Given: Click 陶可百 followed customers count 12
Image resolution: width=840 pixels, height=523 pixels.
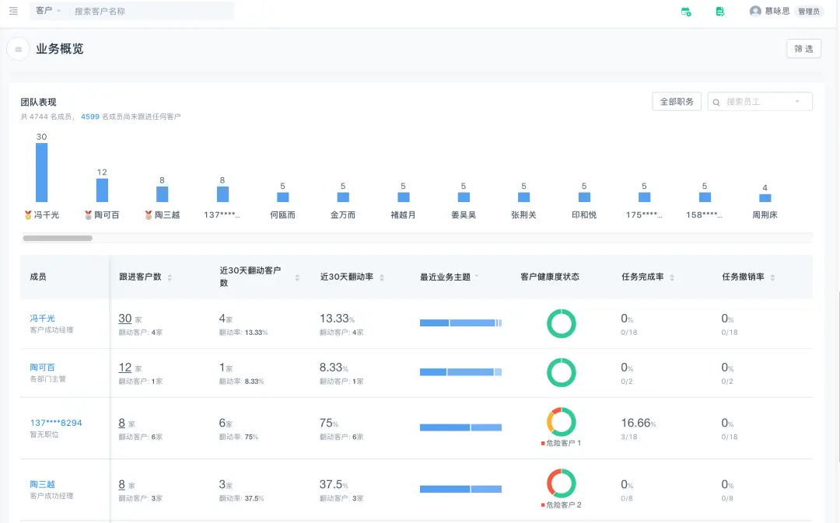Looking at the screenshot, I should (124, 368).
